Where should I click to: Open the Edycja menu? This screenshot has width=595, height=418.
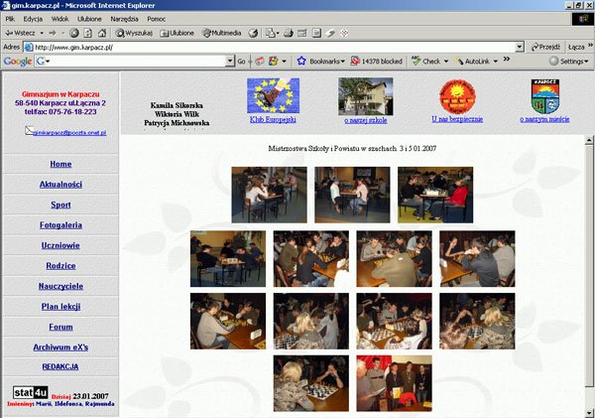click(x=33, y=19)
